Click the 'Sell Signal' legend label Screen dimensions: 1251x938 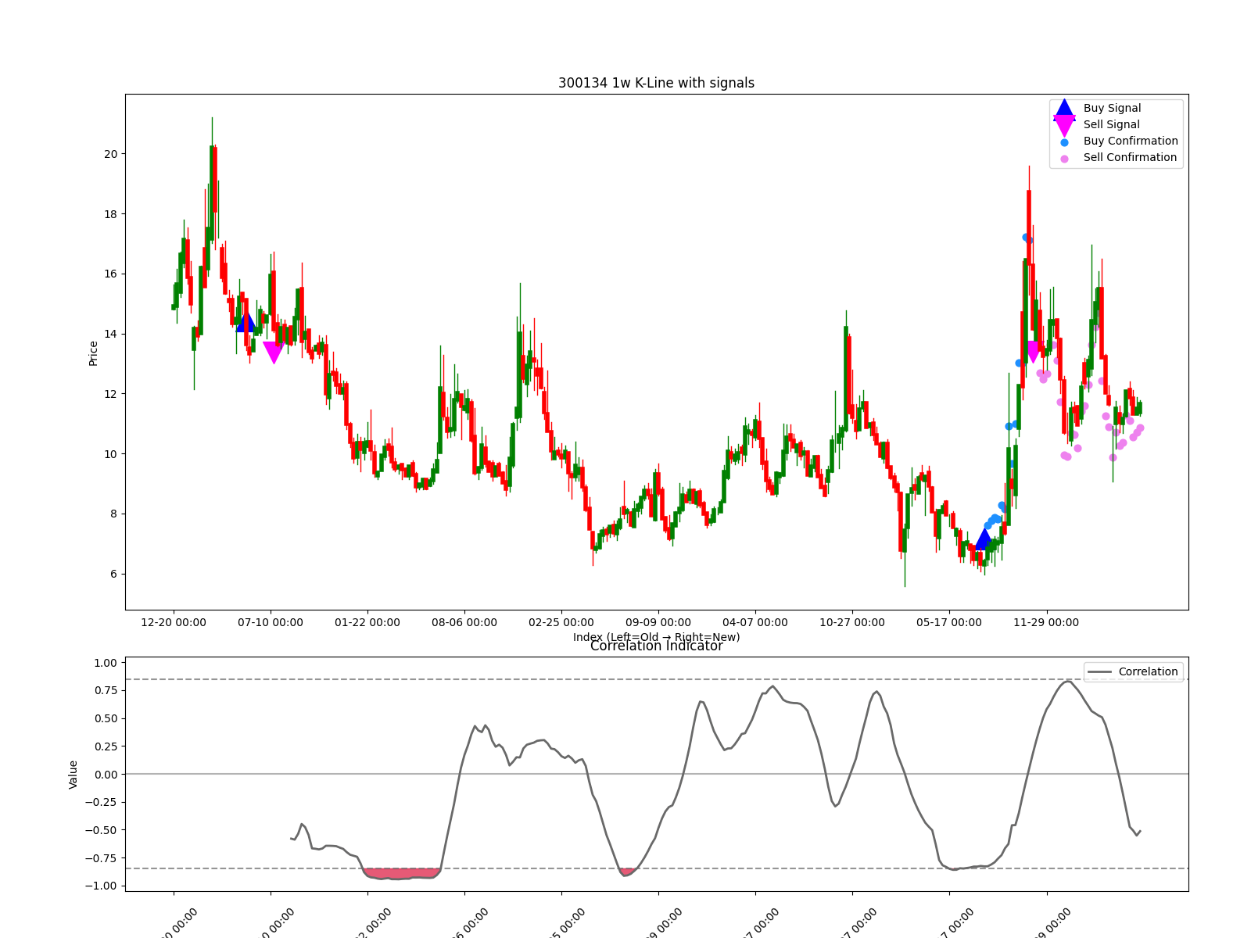point(1111,125)
